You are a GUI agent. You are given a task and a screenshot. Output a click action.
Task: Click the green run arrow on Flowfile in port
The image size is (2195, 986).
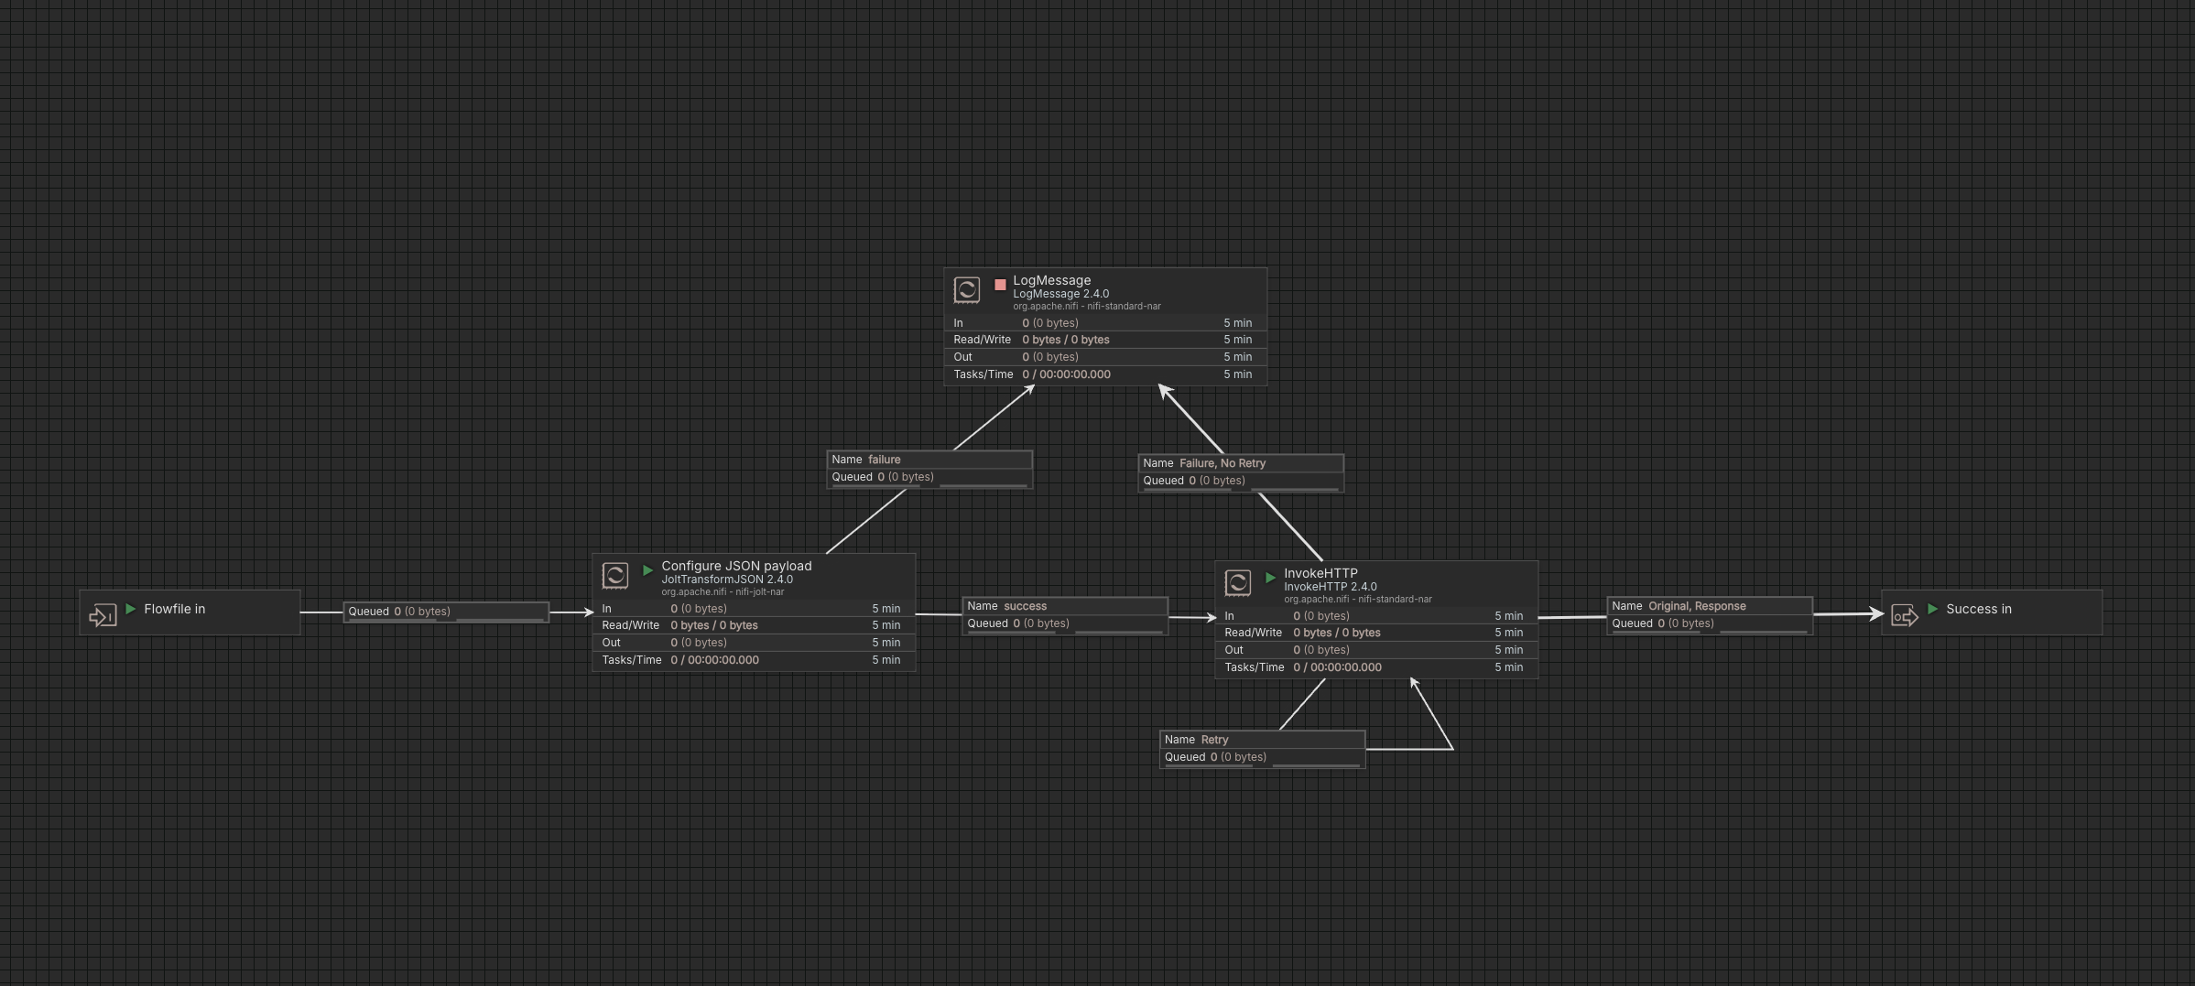pos(132,608)
